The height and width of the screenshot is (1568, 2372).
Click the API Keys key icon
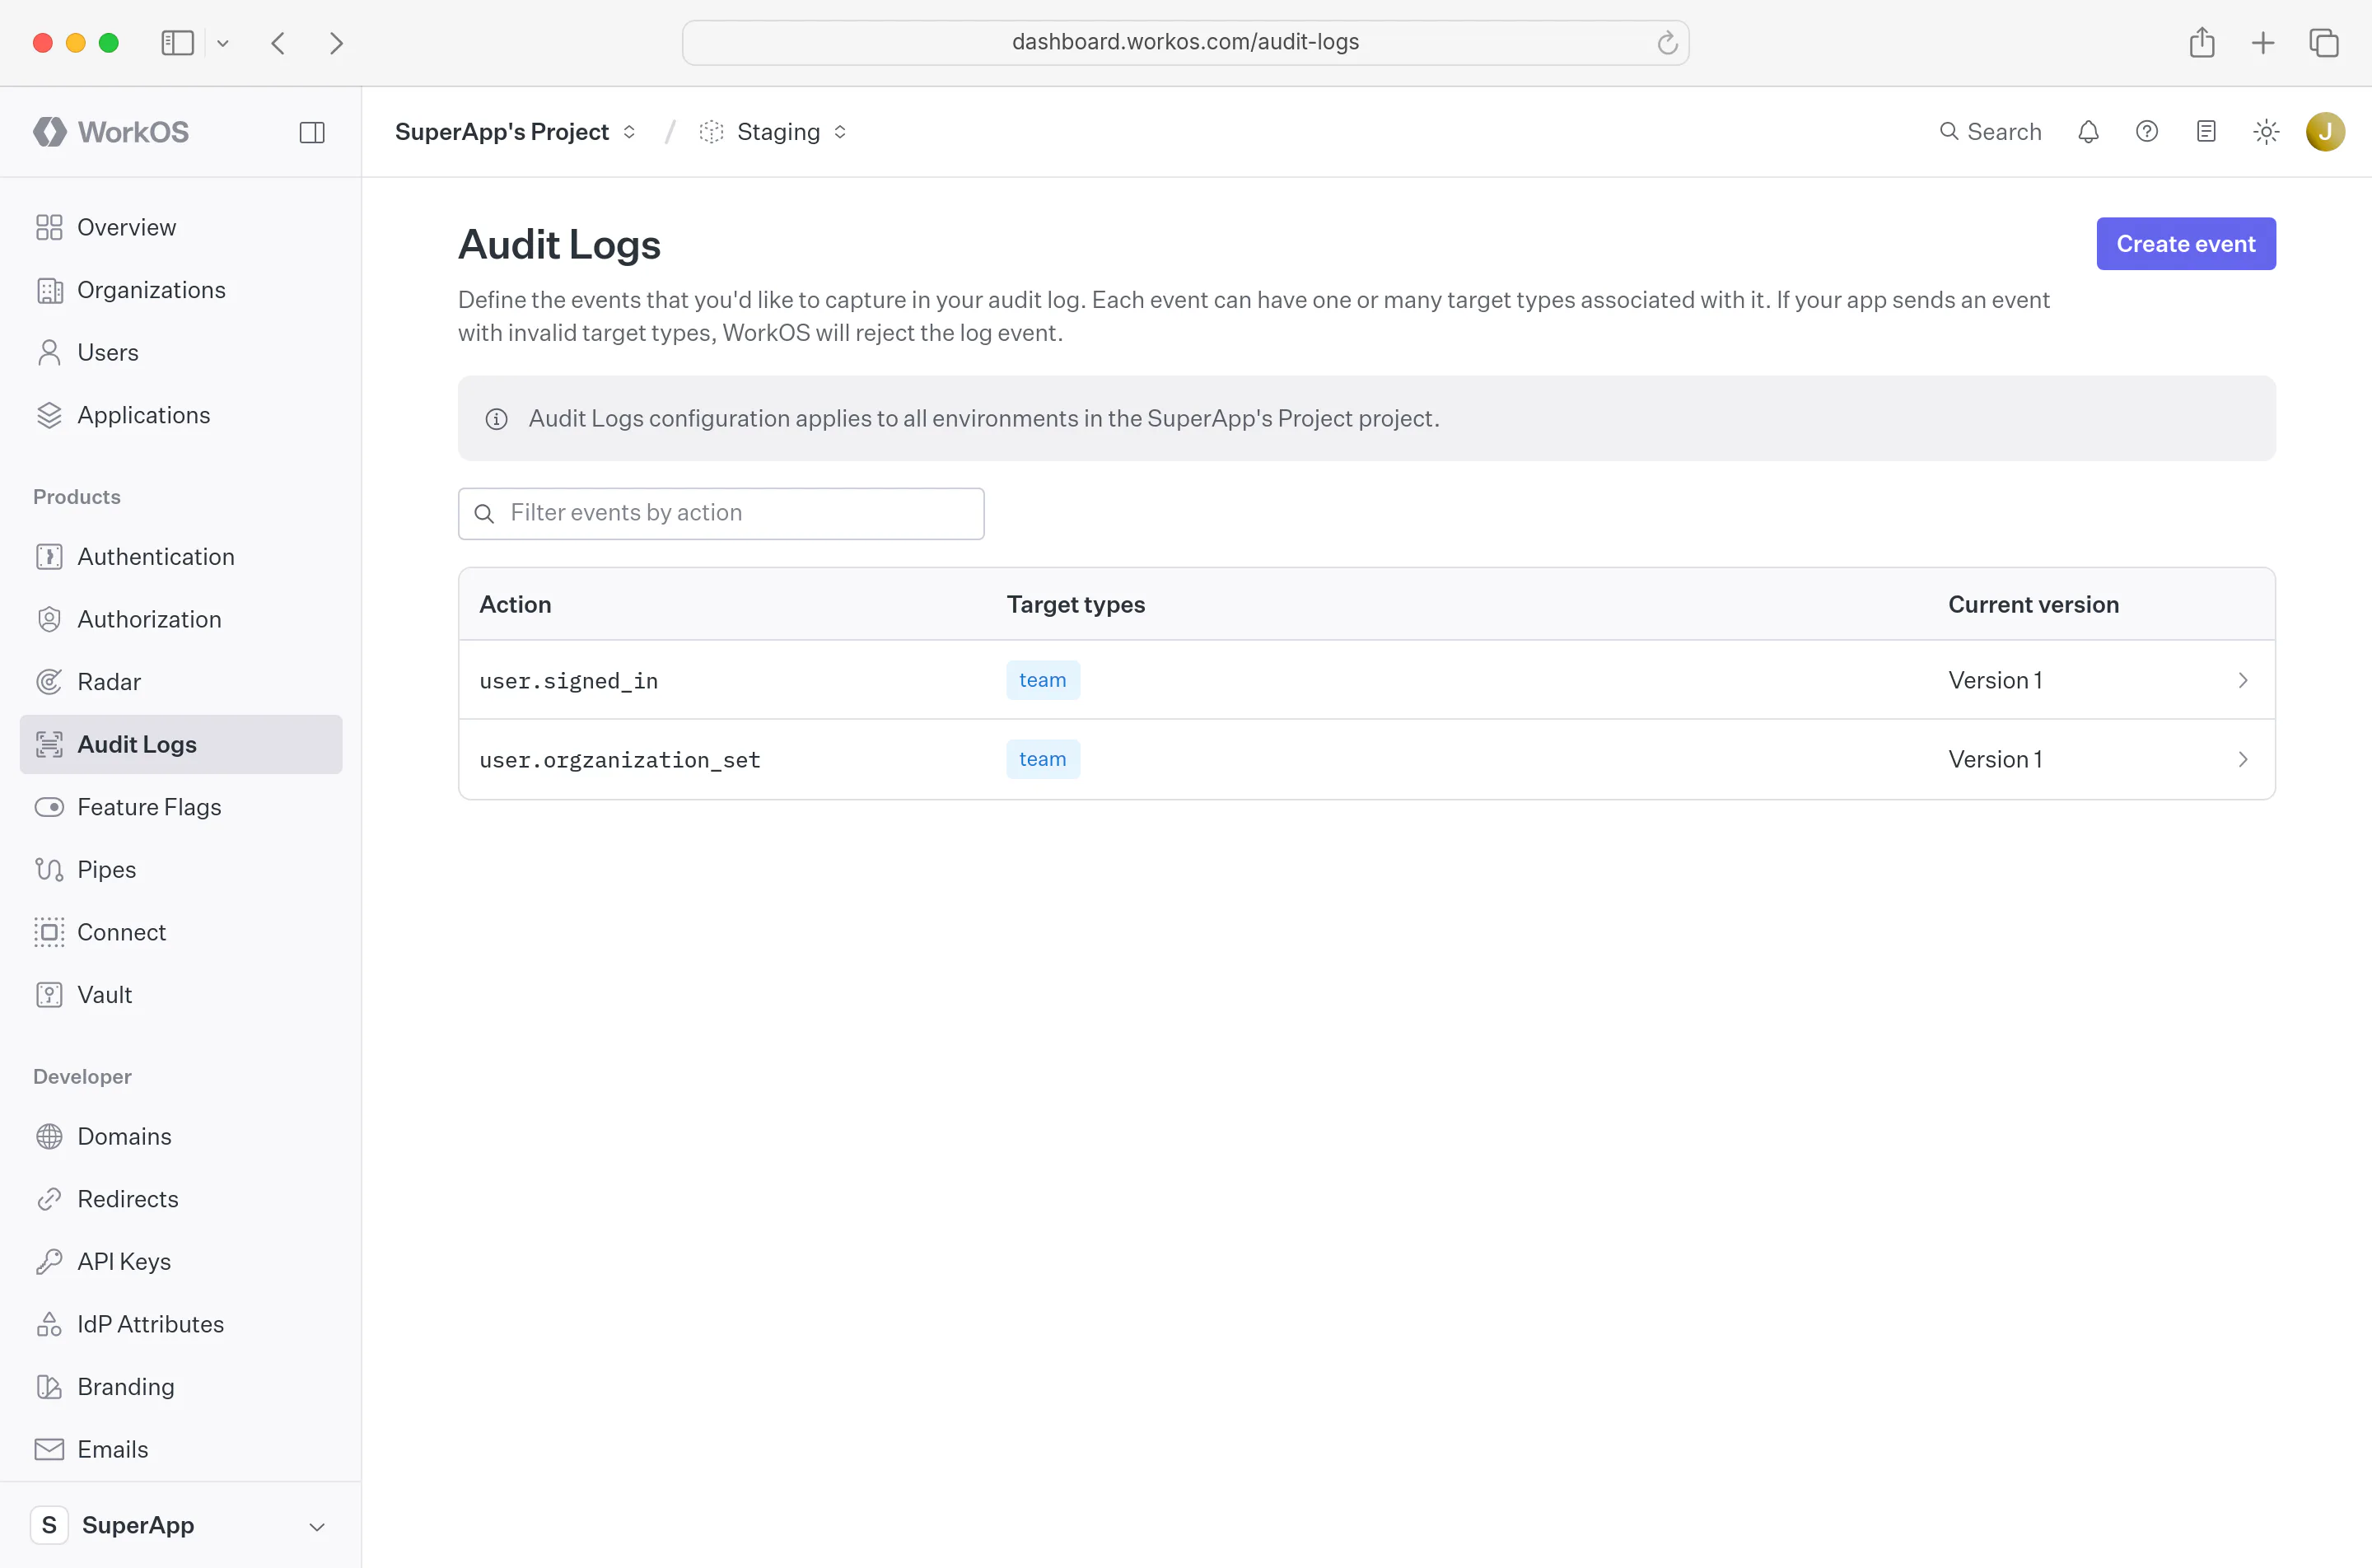coord(49,1262)
